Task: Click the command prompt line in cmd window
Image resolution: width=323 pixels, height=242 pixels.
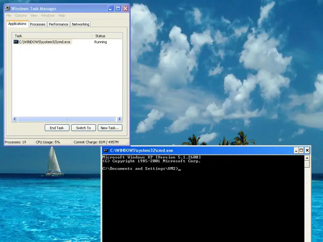Action: click(x=141, y=169)
